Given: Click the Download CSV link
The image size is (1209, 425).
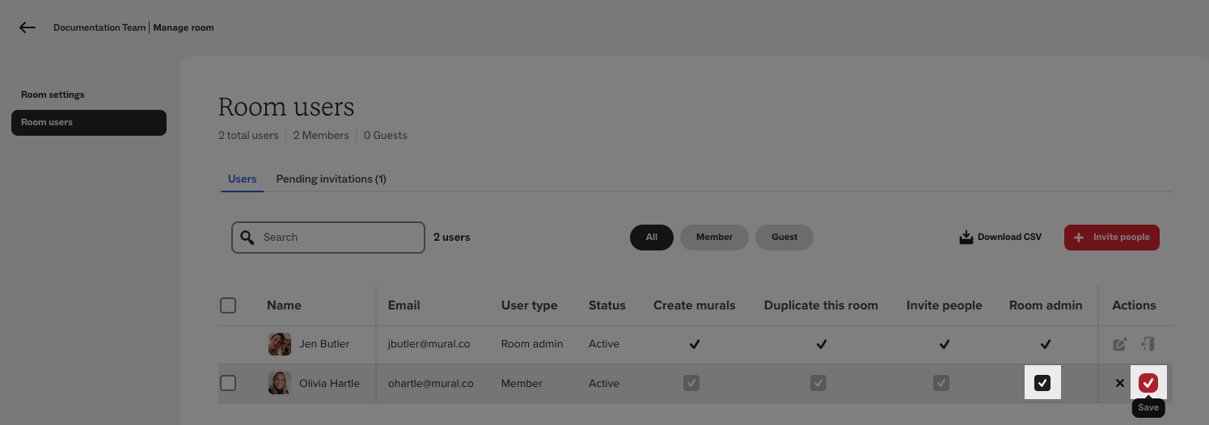Looking at the screenshot, I should coord(1000,238).
